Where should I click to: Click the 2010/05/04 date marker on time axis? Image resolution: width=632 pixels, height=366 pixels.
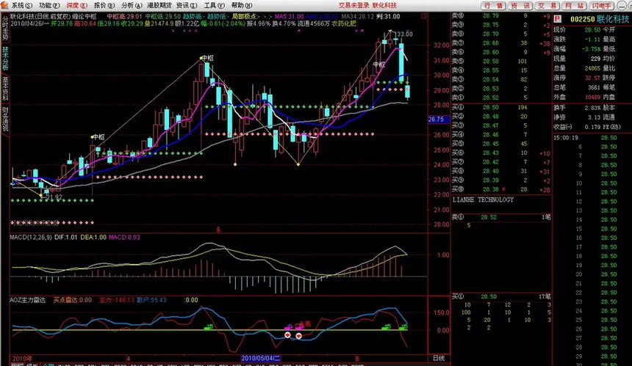coord(260,358)
